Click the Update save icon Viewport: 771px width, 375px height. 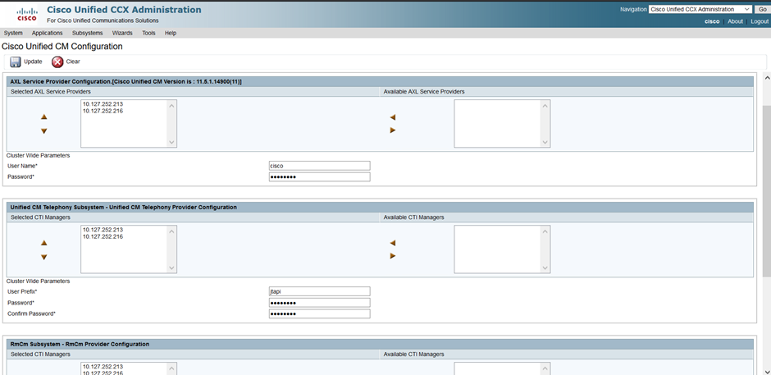(16, 62)
